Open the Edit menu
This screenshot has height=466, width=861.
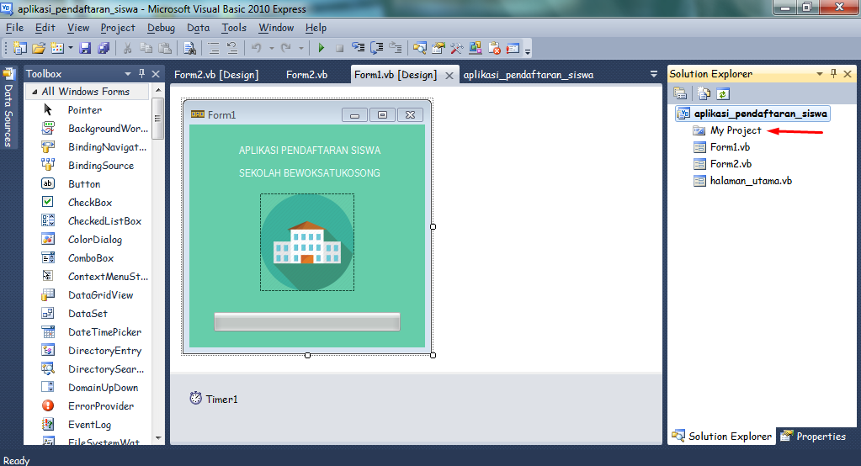(x=45, y=28)
